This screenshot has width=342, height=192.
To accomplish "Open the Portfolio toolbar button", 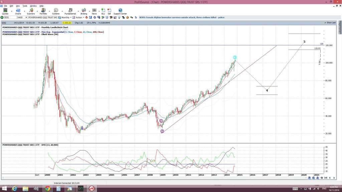I will pyautogui.click(x=43, y=11).
